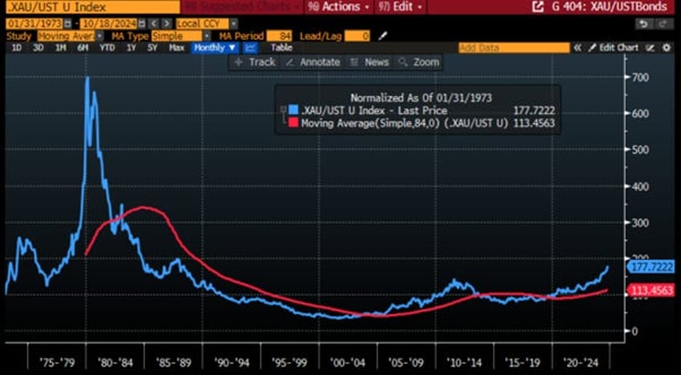Collapse the panel with double chevron icon
Viewport: 681px width, 375px height.
click(x=577, y=47)
